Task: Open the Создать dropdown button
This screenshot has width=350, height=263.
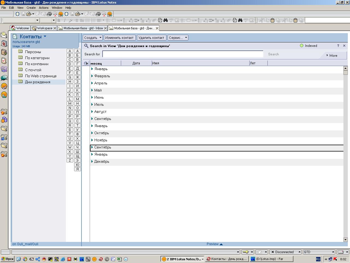Action: point(93,38)
